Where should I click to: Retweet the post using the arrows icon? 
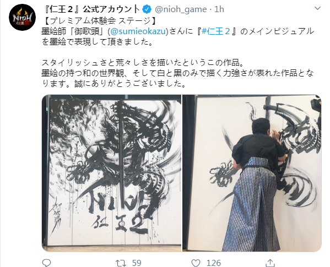(x=121, y=263)
